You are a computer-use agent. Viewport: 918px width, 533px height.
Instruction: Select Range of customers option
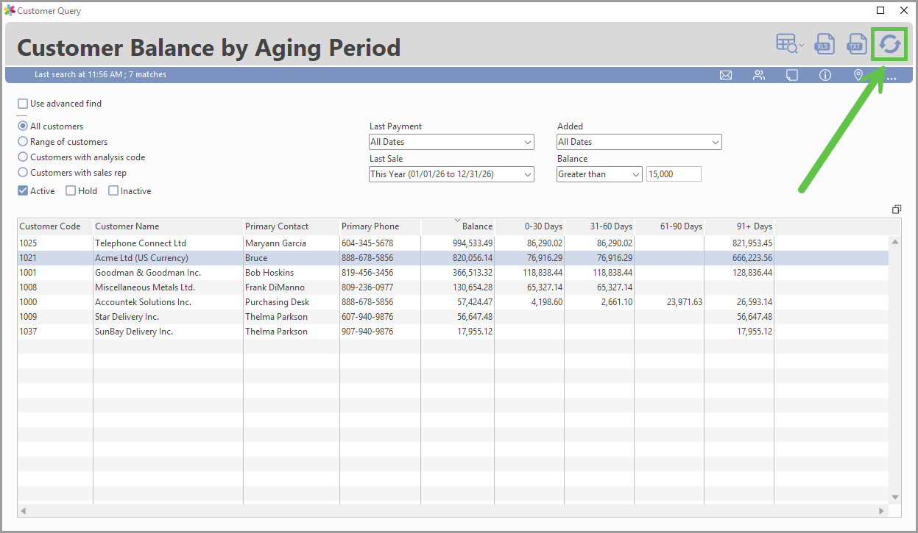(23, 142)
